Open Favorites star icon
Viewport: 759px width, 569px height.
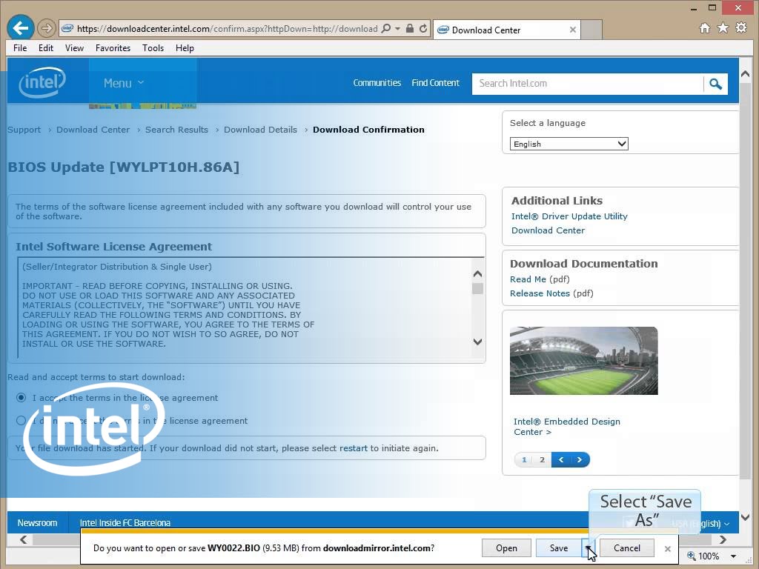[x=723, y=28]
